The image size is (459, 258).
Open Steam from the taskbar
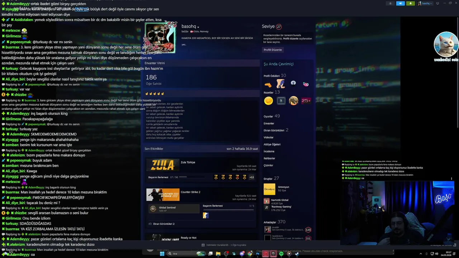pos(297,254)
